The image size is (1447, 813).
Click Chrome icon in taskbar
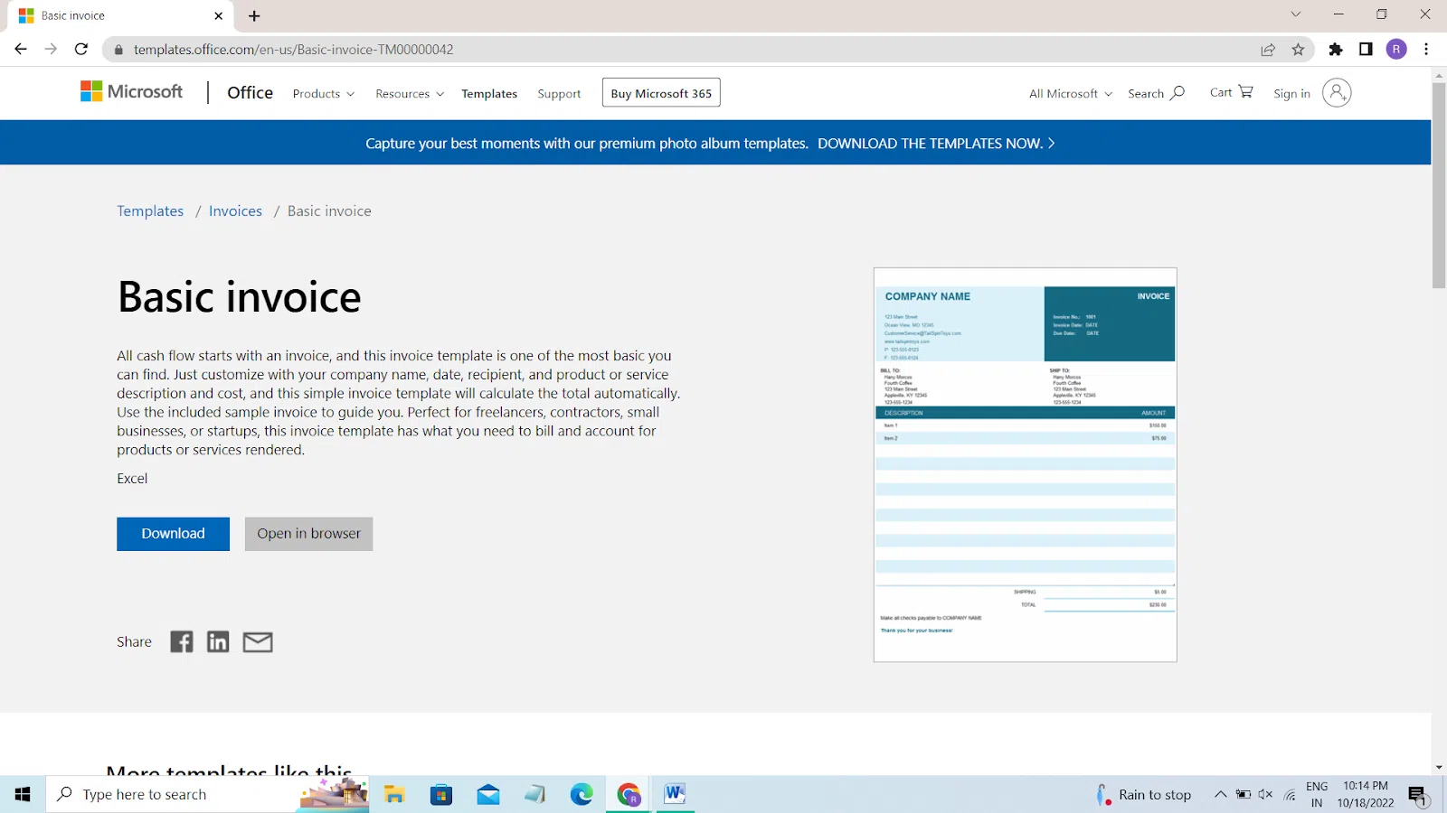coord(629,794)
